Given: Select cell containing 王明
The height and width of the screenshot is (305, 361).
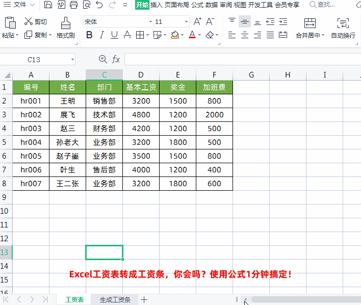Looking at the screenshot, I should coord(67,101).
